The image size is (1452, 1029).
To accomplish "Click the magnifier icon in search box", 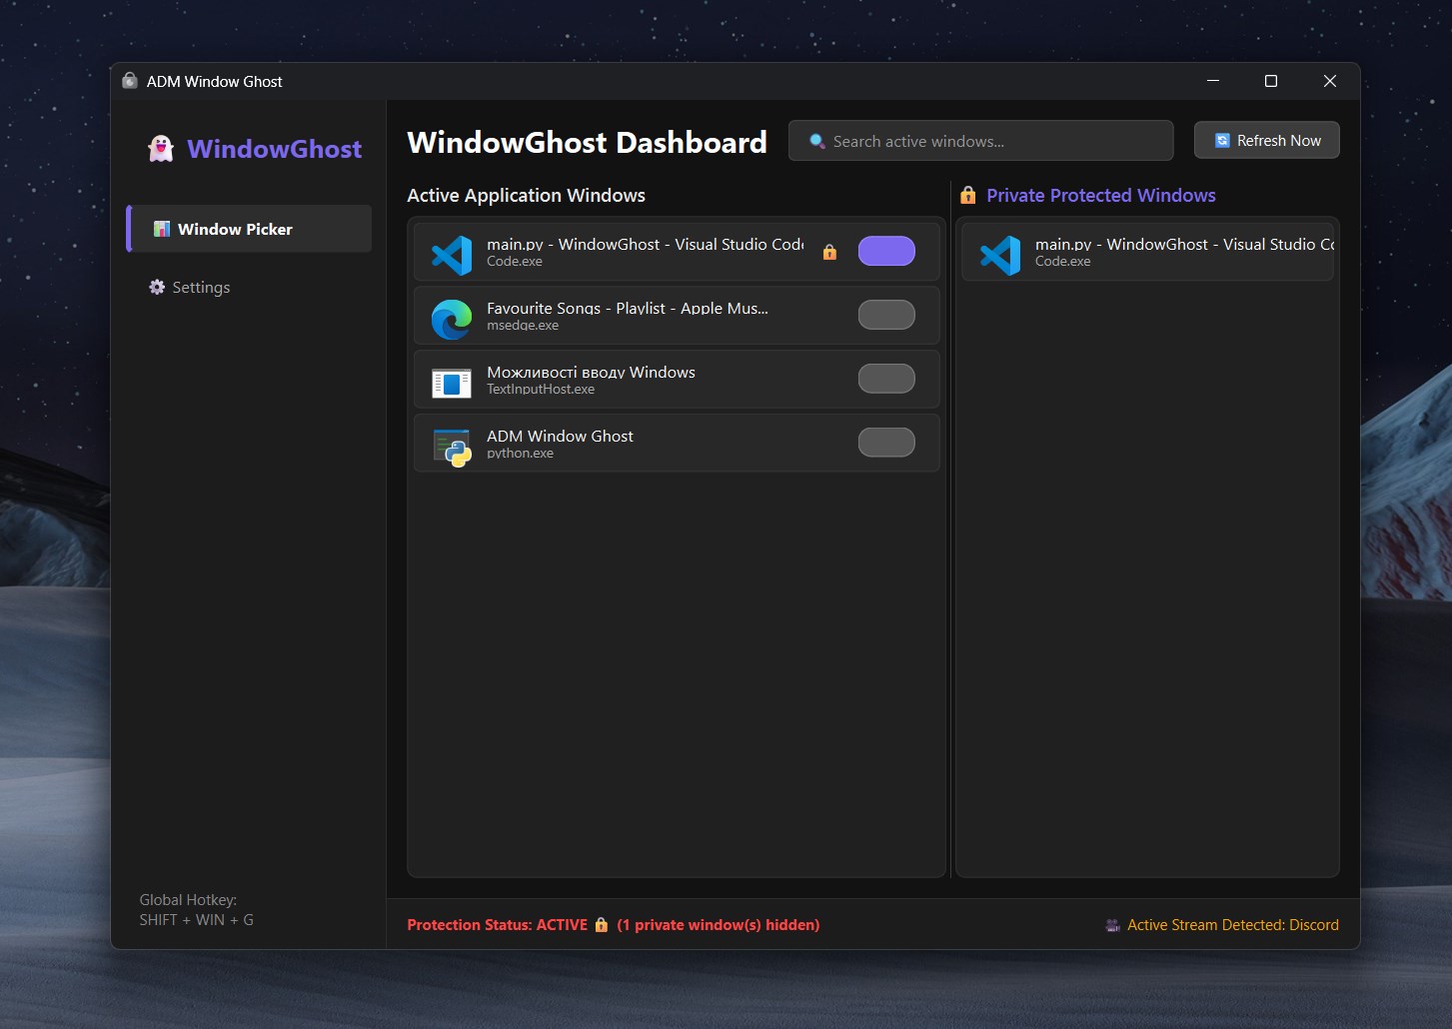I will 816,141.
